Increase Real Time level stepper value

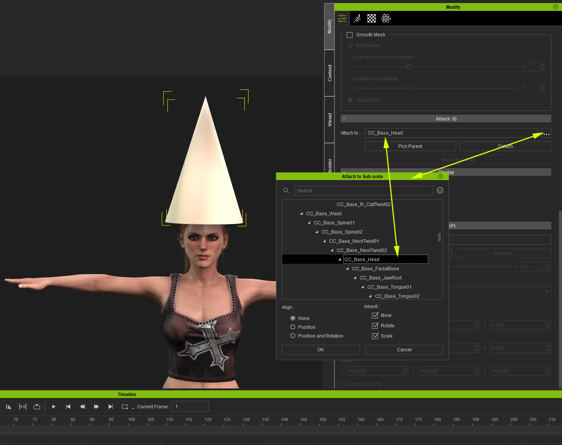(542, 65)
